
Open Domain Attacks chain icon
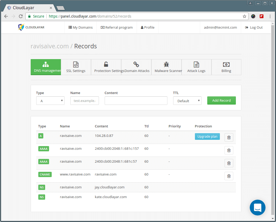(136, 64)
